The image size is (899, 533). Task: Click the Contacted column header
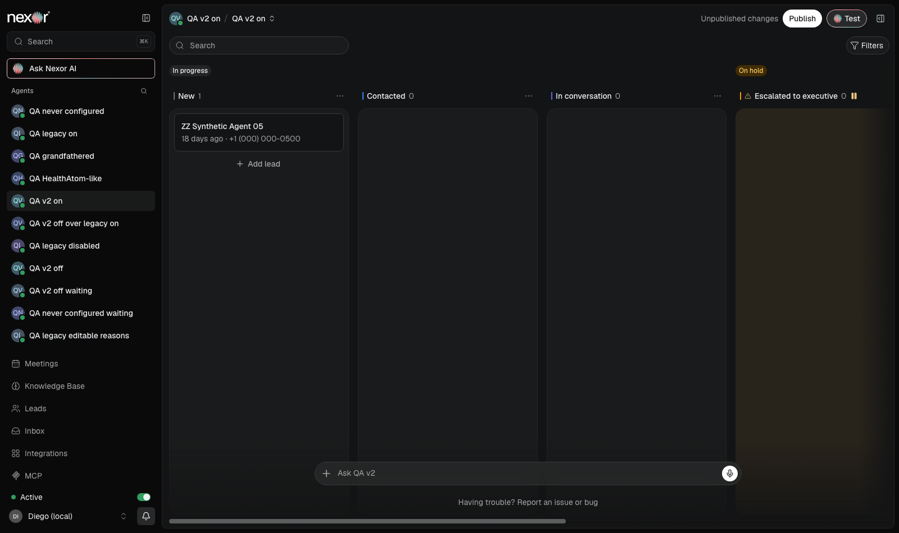386,96
